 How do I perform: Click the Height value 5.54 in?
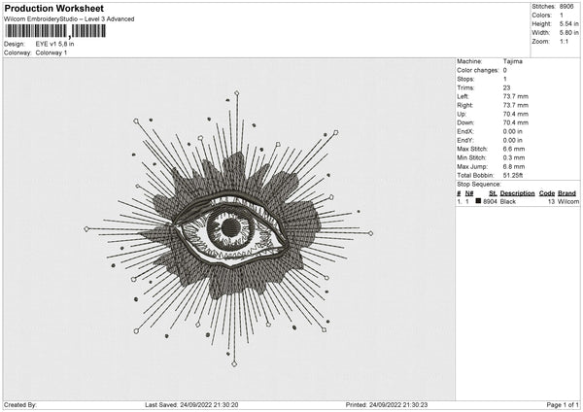pyautogui.click(x=568, y=23)
